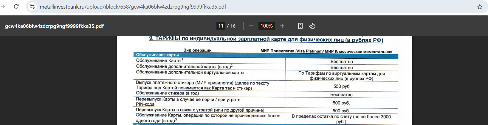Select 'Выпуск платежного стикера' row text
488x125 pixels.
coord(202,85)
